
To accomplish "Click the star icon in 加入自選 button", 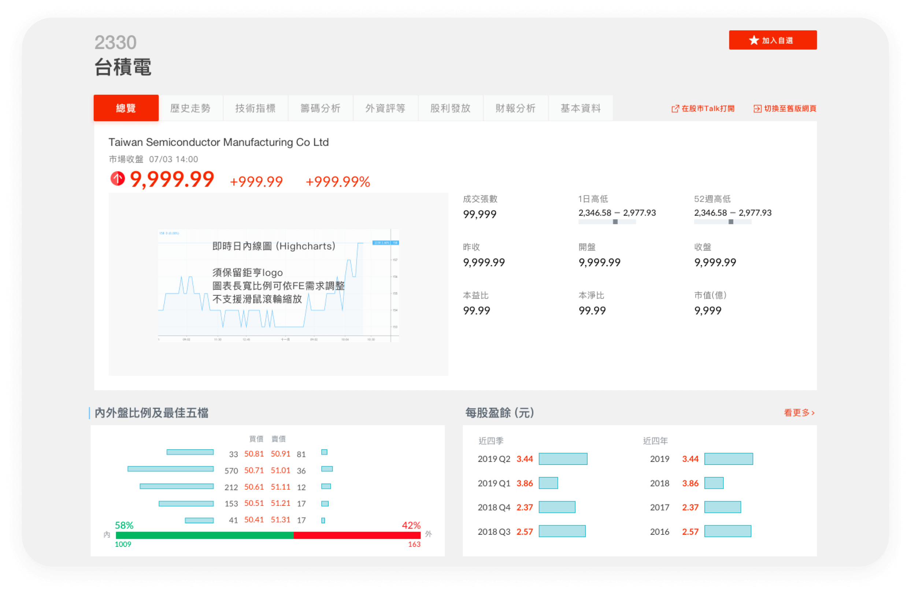I will (754, 40).
